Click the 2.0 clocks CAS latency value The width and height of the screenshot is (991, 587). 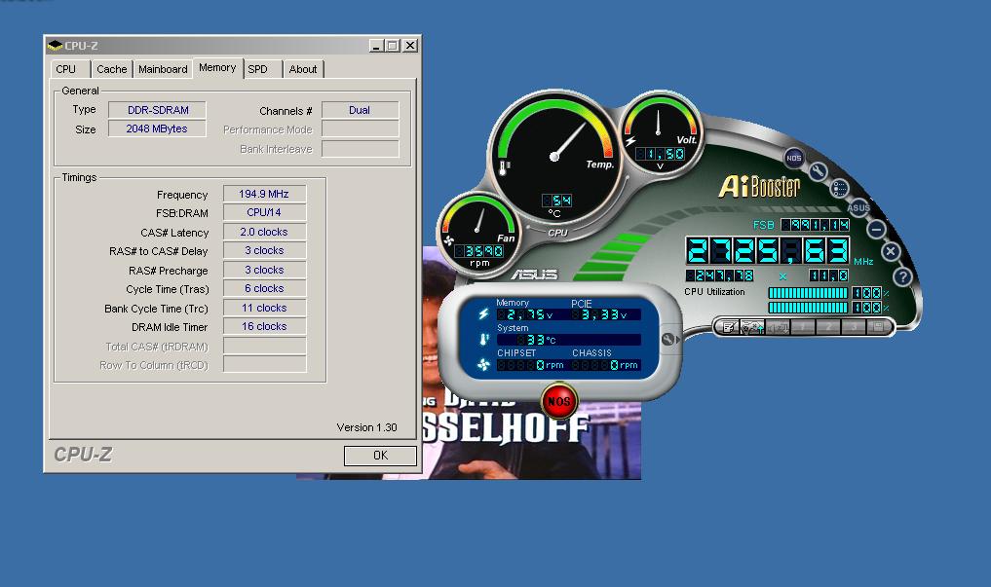coord(265,232)
